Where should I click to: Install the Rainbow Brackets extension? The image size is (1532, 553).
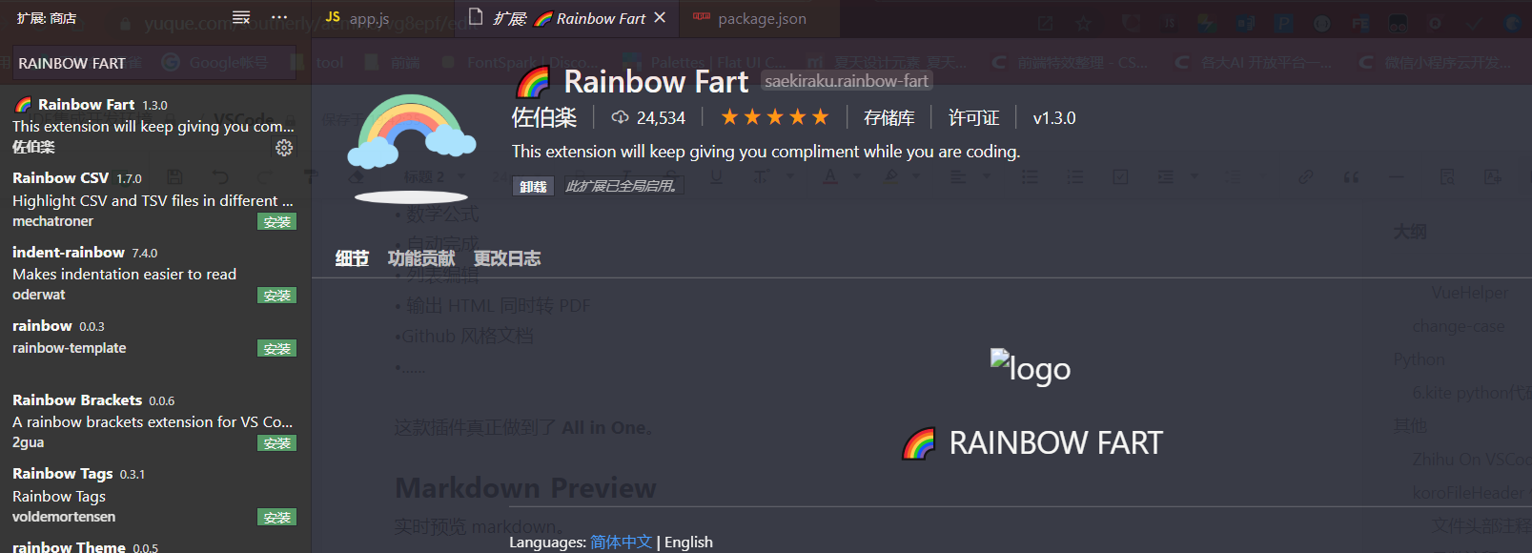pyautogui.click(x=277, y=443)
